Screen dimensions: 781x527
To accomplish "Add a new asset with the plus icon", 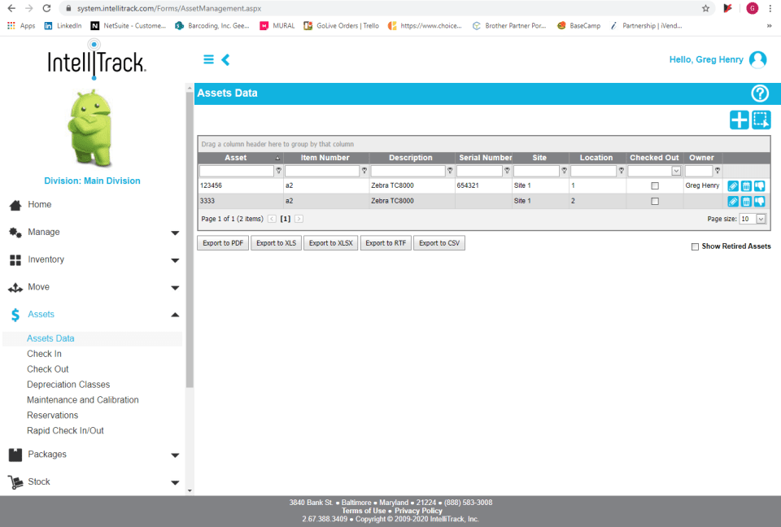I will 739,120.
